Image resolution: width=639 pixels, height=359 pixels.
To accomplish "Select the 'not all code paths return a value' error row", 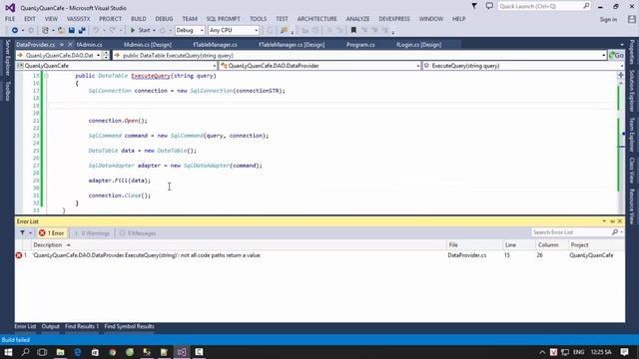I will [319, 255].
